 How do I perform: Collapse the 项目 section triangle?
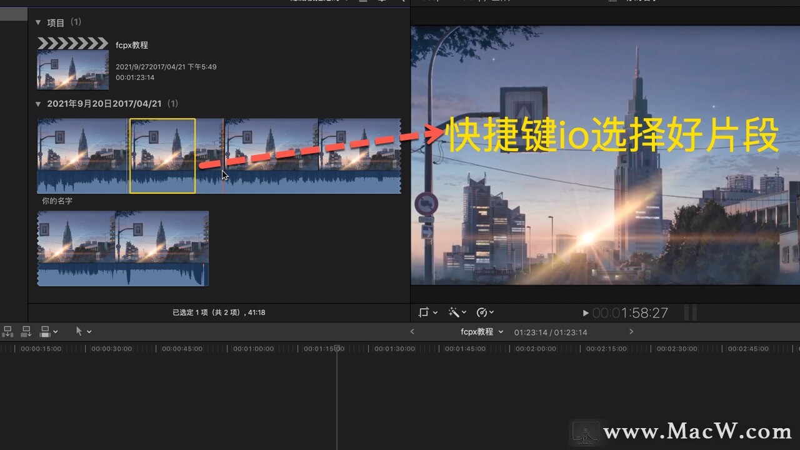click(x=38, y=22)
